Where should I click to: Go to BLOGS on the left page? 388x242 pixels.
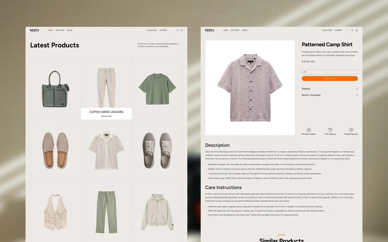pyautogui.click(x=70, y=30)
